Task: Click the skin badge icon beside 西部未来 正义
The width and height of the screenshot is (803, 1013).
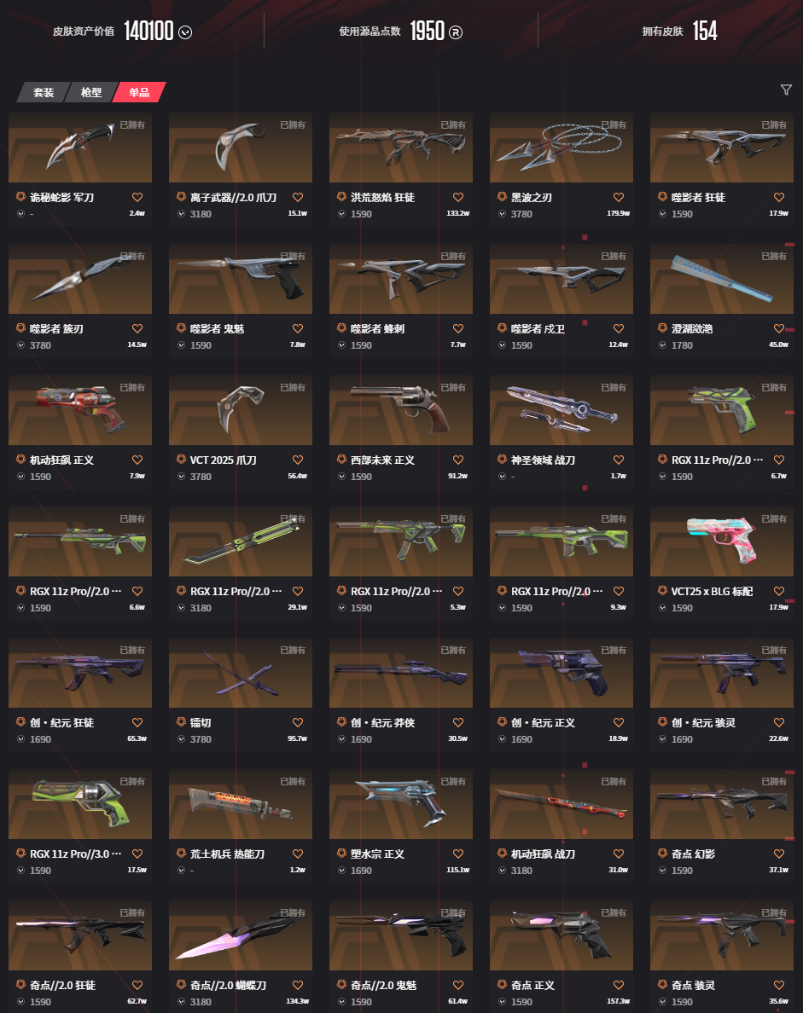Action: pyautogui.click(x=341, y=460)
